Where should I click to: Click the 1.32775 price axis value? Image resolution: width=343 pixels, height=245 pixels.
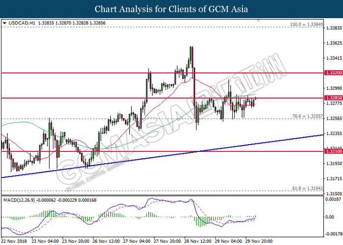(x=334, y=103)
